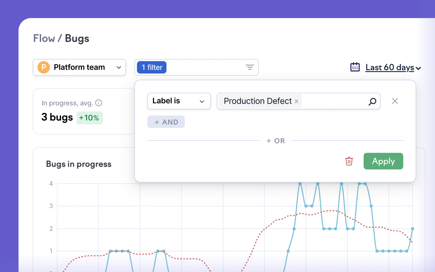Click the magnifier search icon in label field
The width and height of the screenshot is (435, 272).
pos(372,101)
